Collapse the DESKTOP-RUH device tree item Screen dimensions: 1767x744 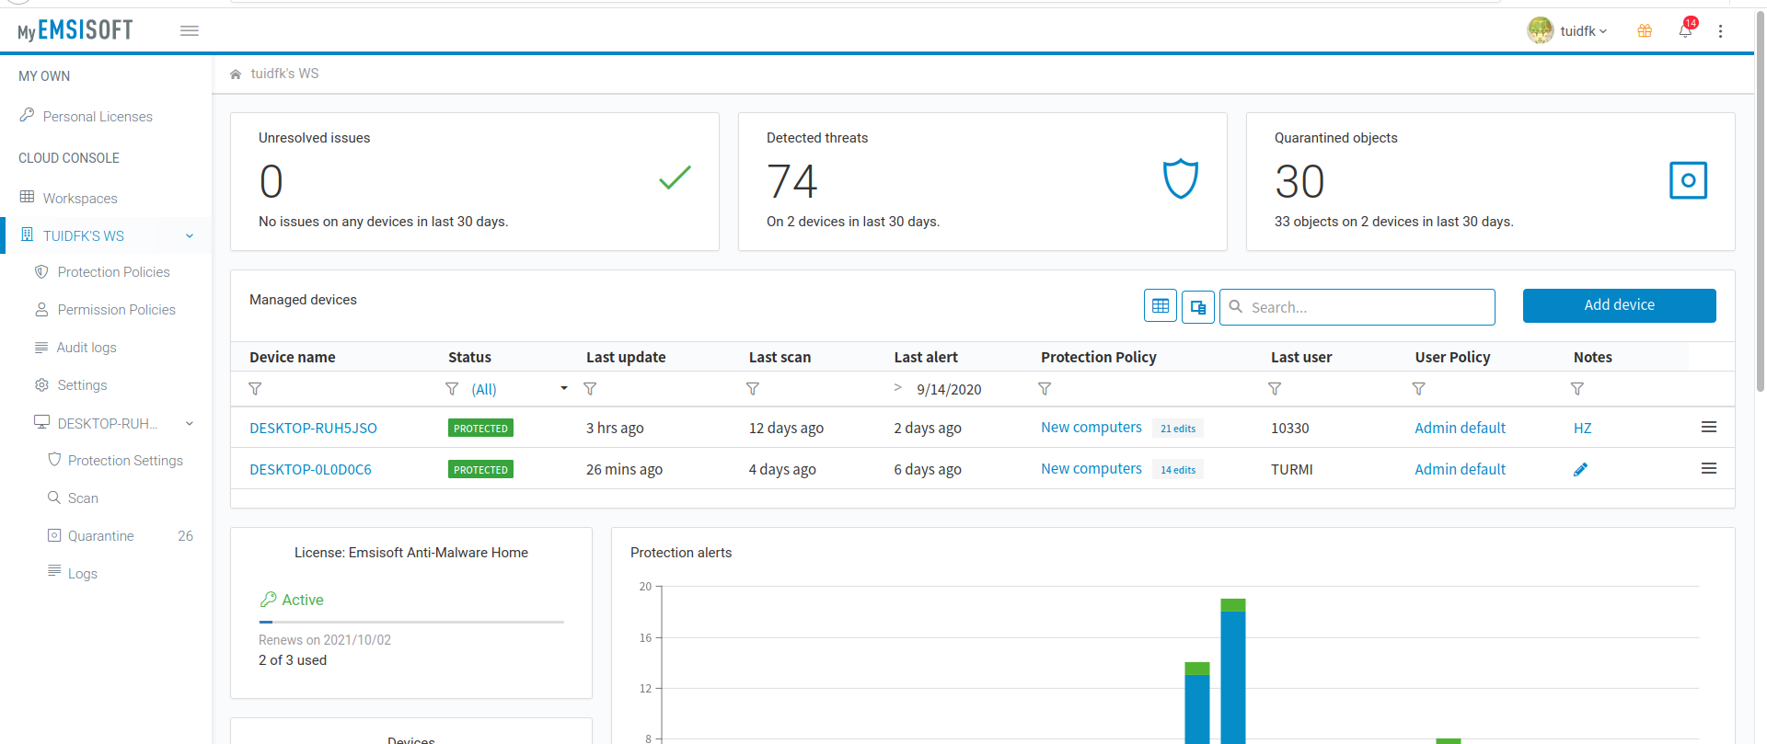(190, 423)
